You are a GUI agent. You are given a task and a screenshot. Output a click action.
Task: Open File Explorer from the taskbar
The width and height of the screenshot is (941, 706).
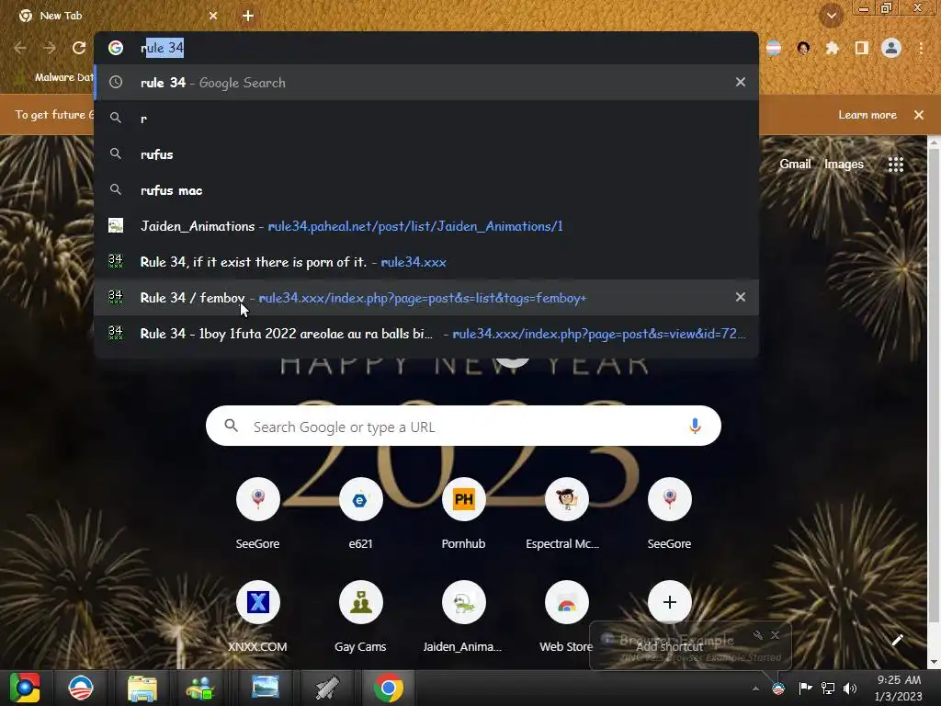pyautogui.click(x=142, y=688)
